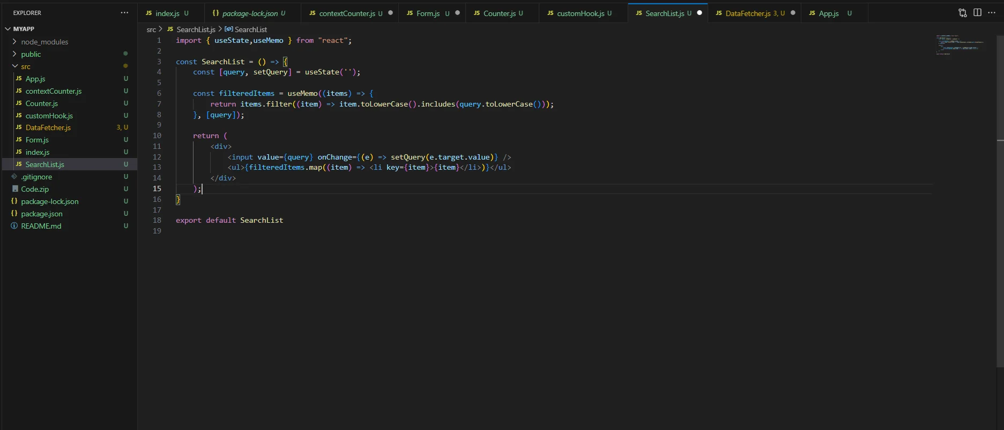1004x430 pixels.
Task: Click unsaved dot on contextCounter.js tab
Action: point(390,13)
